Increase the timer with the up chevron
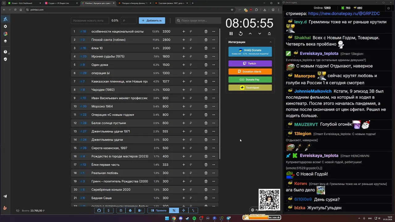 coord(250,34)
